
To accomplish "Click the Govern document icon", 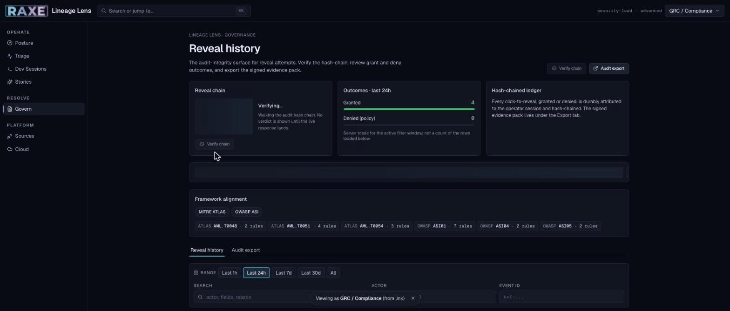I will pyautogui.click(x=10, y=109).
